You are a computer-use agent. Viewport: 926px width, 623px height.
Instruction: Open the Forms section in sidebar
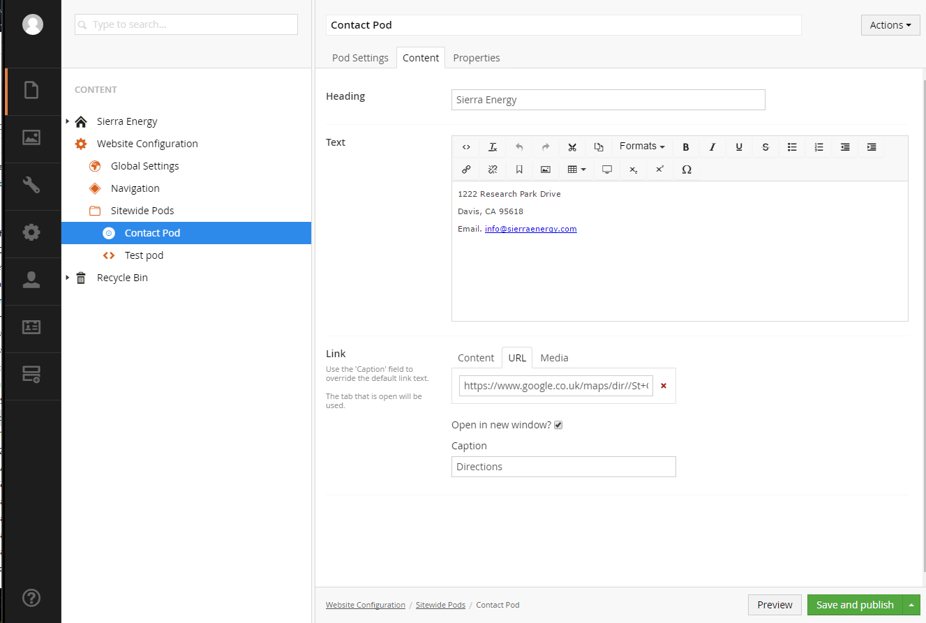tap(31, 375)
